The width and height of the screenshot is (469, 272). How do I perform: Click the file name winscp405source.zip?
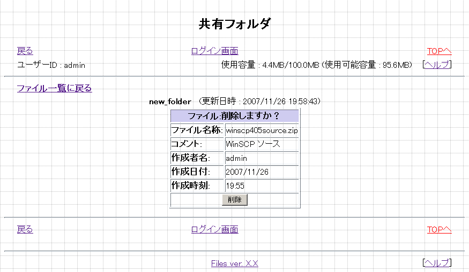click(261, 130)
